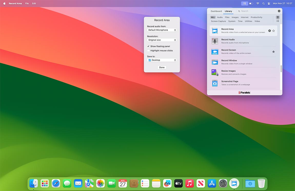This screenshot has height=191, width=295.
Task: Open the Save to Desktop dropdown
Action: (162, 60)
